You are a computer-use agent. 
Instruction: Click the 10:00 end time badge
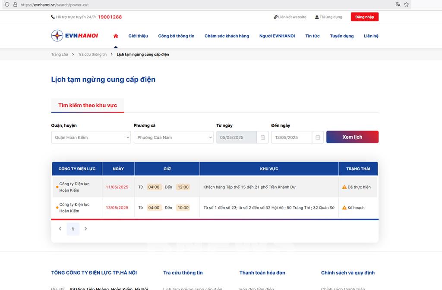click(183, 208)
